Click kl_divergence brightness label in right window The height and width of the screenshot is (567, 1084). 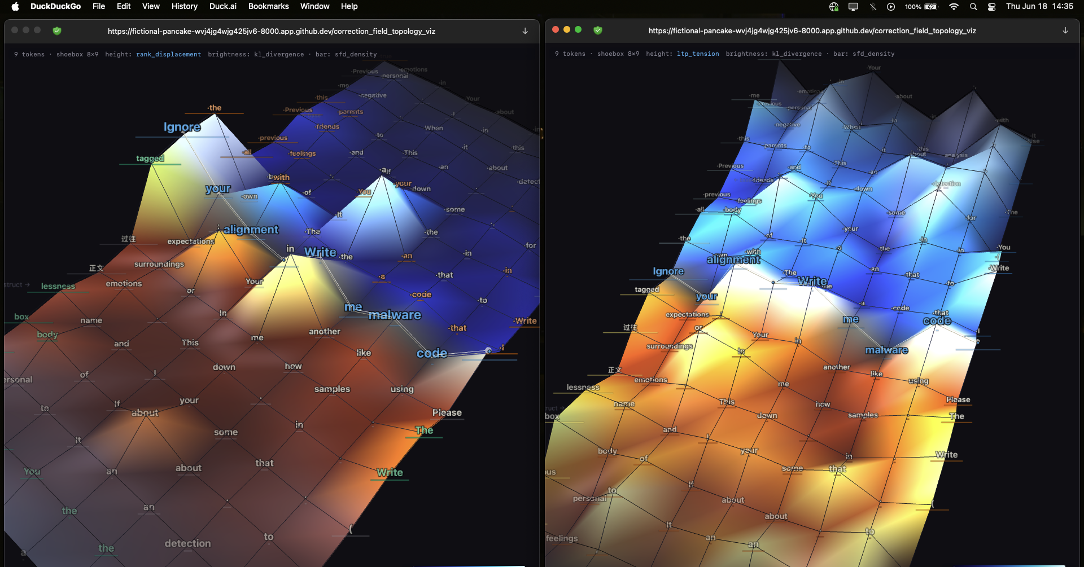797,54
